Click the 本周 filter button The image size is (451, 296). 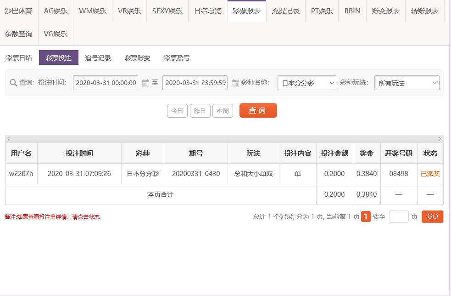[223, 111]
